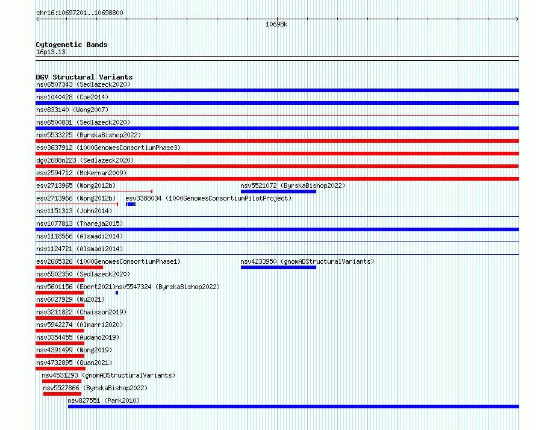Click tiny blue square under nsv5547324
This screenshot has width=536, height=430.
[117, 293]
